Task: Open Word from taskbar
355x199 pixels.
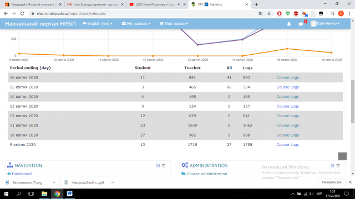Action: click(x=69, y=194)
